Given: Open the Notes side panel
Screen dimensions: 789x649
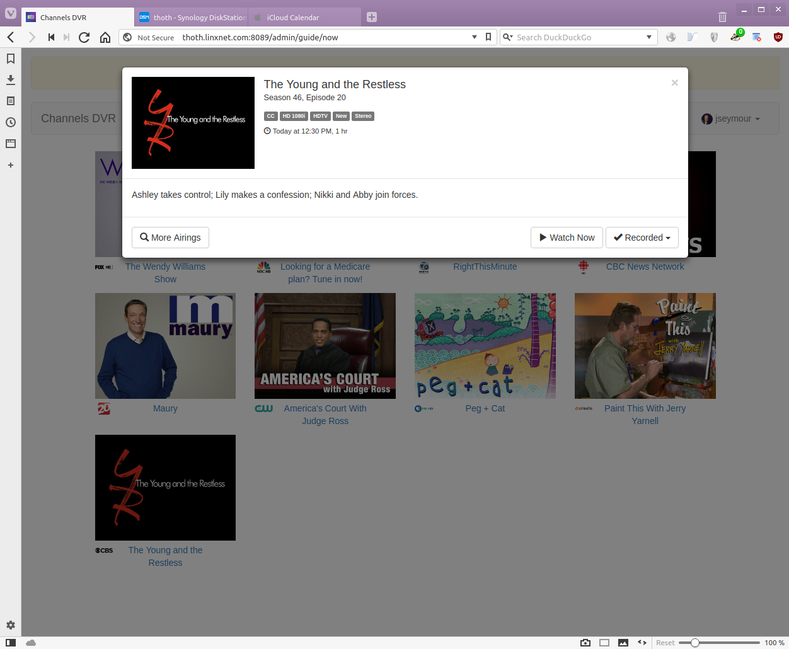Looking at the screenshot, I should pos(11,101).
